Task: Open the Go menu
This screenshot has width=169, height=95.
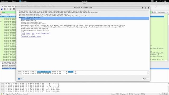Action: (13, 6)
